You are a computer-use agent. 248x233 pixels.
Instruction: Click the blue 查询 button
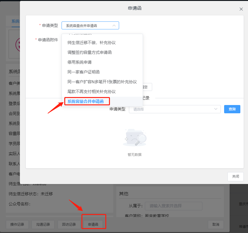pos(232,109)
